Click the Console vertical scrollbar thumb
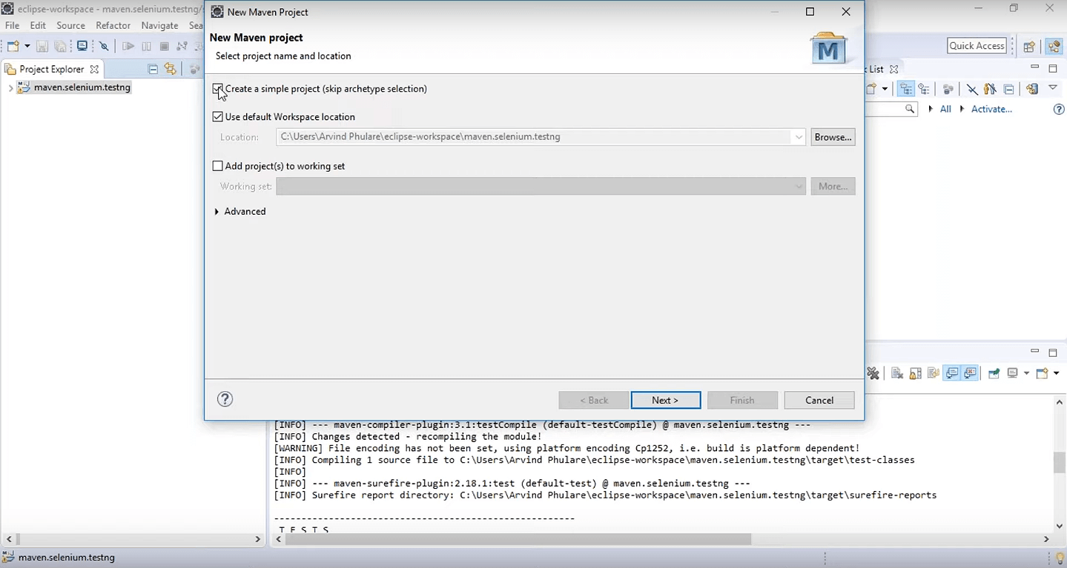The width and height of the screenshot is (1067, 568). click(x=1060, y=463)
